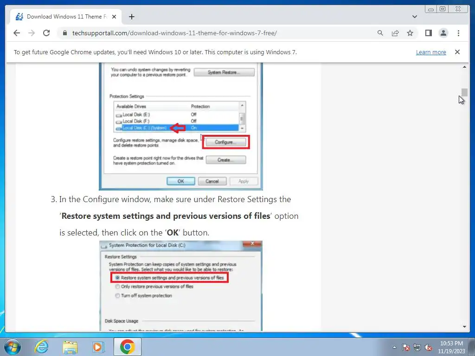Minimize the Chrome window
475x356 pixels.
pos(431,9)
